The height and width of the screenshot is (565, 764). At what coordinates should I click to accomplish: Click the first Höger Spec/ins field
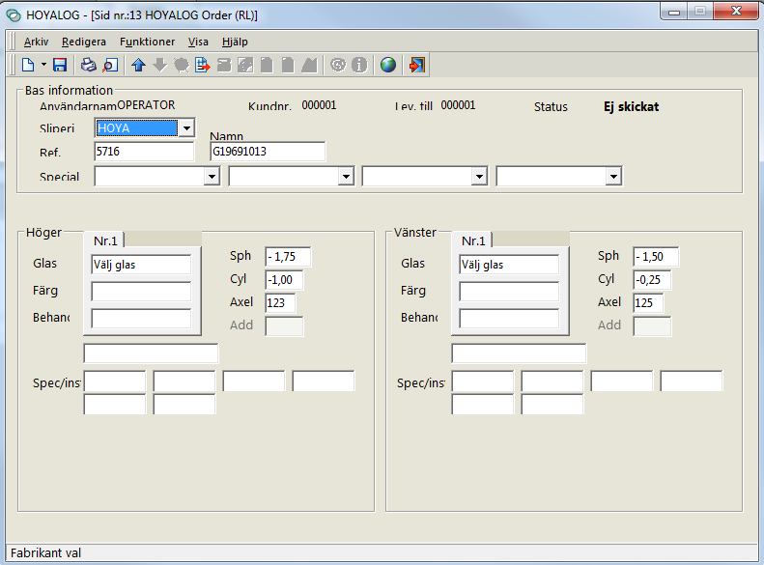115,381
